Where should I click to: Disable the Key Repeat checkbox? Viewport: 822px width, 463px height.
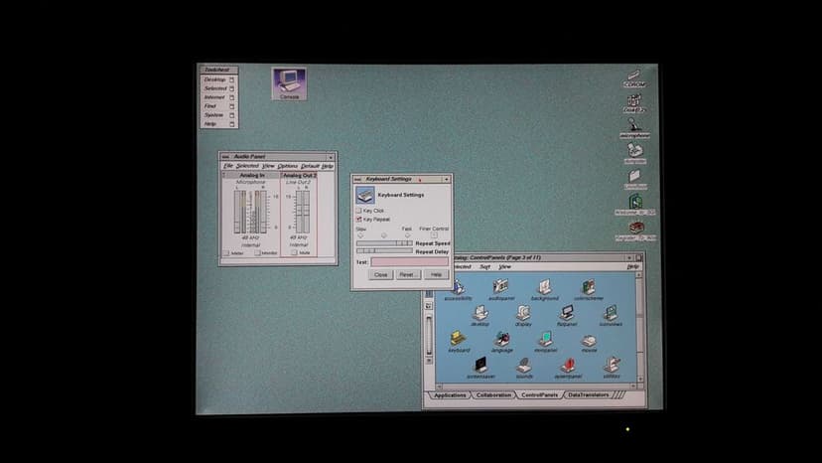(359, 219)
